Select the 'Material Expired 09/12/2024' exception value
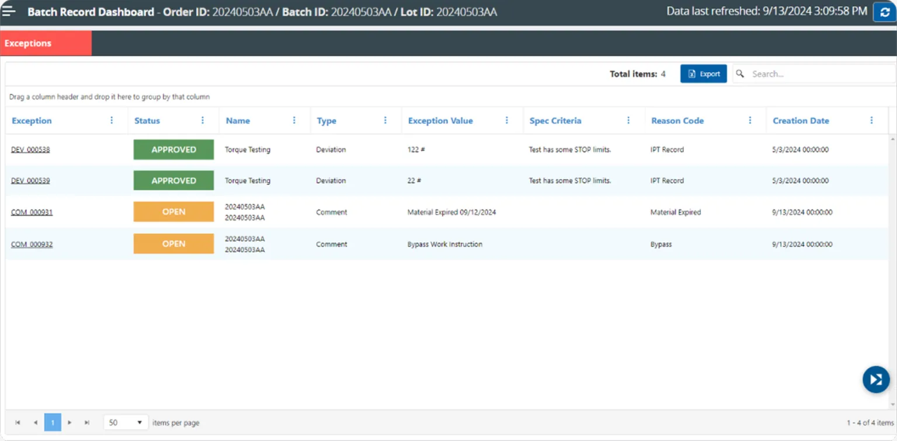 [451, 212]
